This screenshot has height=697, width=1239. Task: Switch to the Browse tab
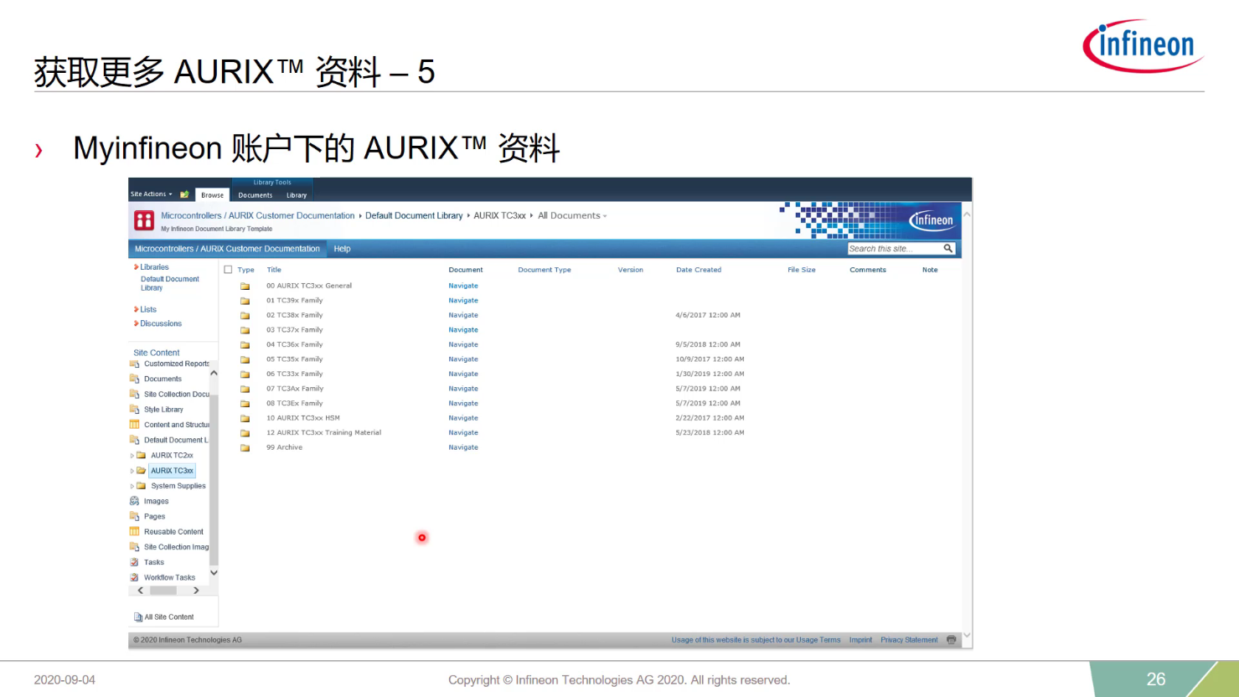[212, 195]
